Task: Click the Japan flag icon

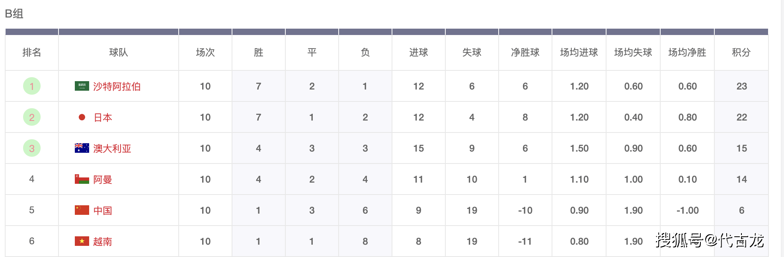Action: [x=82, y=117]
